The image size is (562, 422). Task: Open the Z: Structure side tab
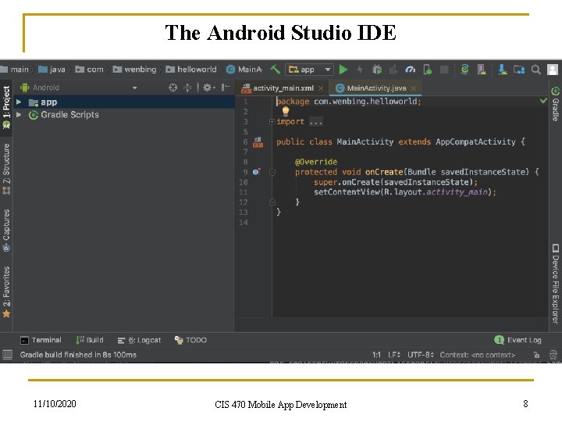pyautogui.click(x=6, y=169)
